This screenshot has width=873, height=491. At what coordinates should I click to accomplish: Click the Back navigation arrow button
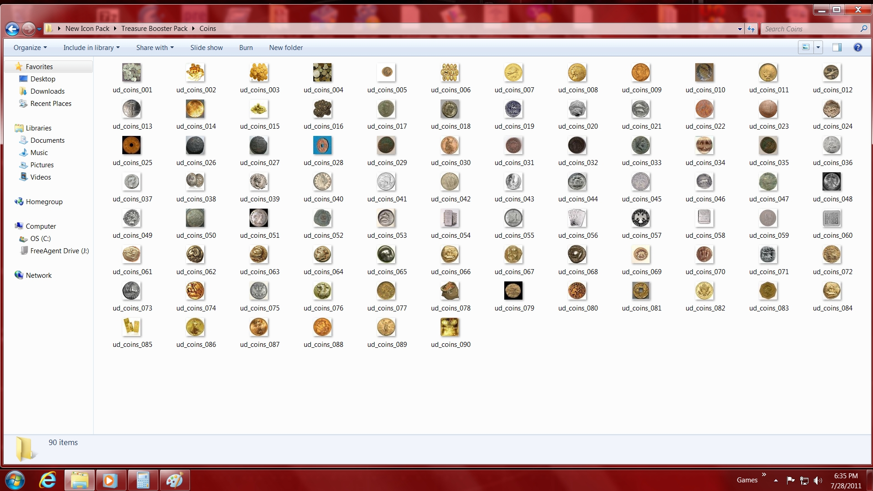click(12, 29)
